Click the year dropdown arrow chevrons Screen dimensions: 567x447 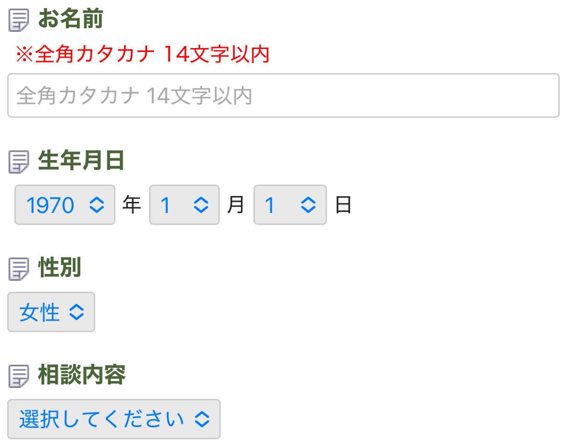[x=97, y=205]
